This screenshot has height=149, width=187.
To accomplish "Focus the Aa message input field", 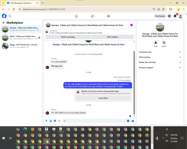I will (x=94, y=121).
